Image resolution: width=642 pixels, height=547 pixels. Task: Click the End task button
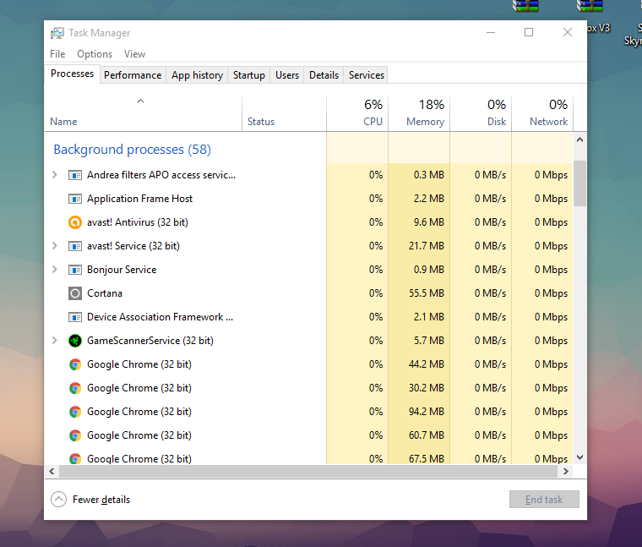tap(544, 500)
